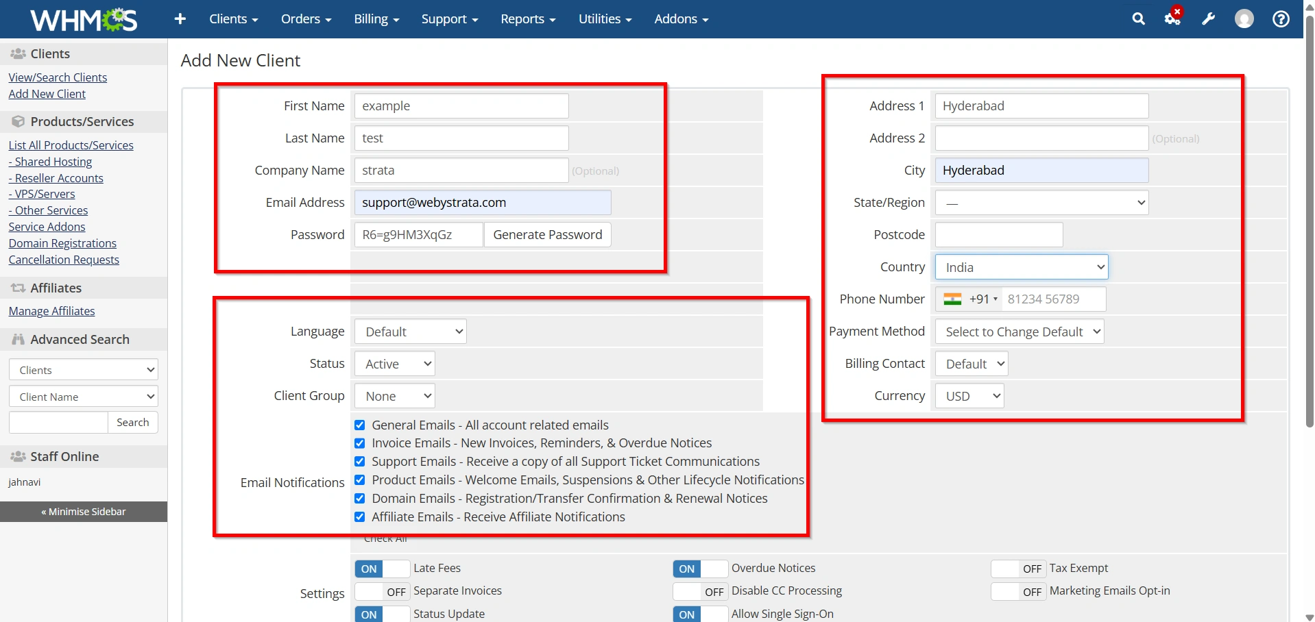Click the Phone Number input field
This screenshot has height=622, width=1315.
pyautogui.click(x=1054, y=299)
